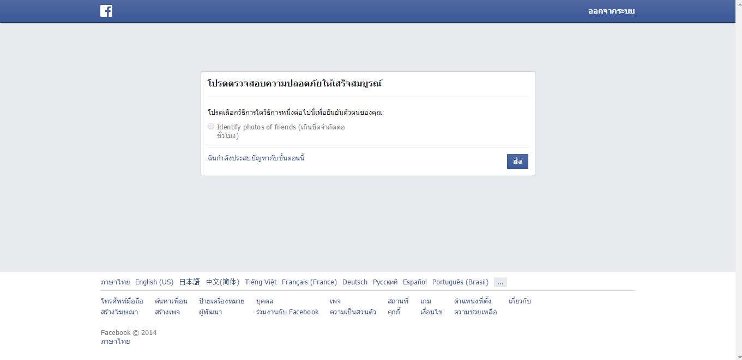Click the Facebook © 2014 text
This screenshot has height=360, width=742.
[129, 332]
